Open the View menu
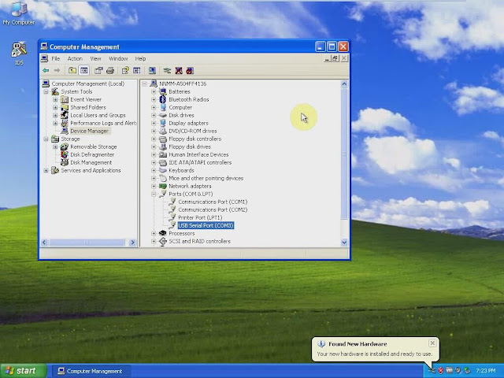Screen dimensions: 504x378 pos(95,58)
